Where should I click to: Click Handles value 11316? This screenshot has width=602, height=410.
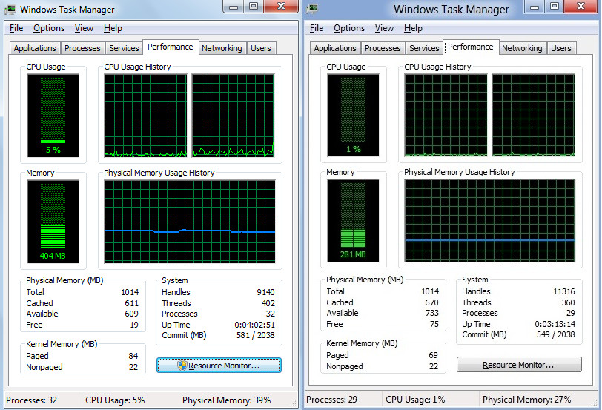point(564,291)
